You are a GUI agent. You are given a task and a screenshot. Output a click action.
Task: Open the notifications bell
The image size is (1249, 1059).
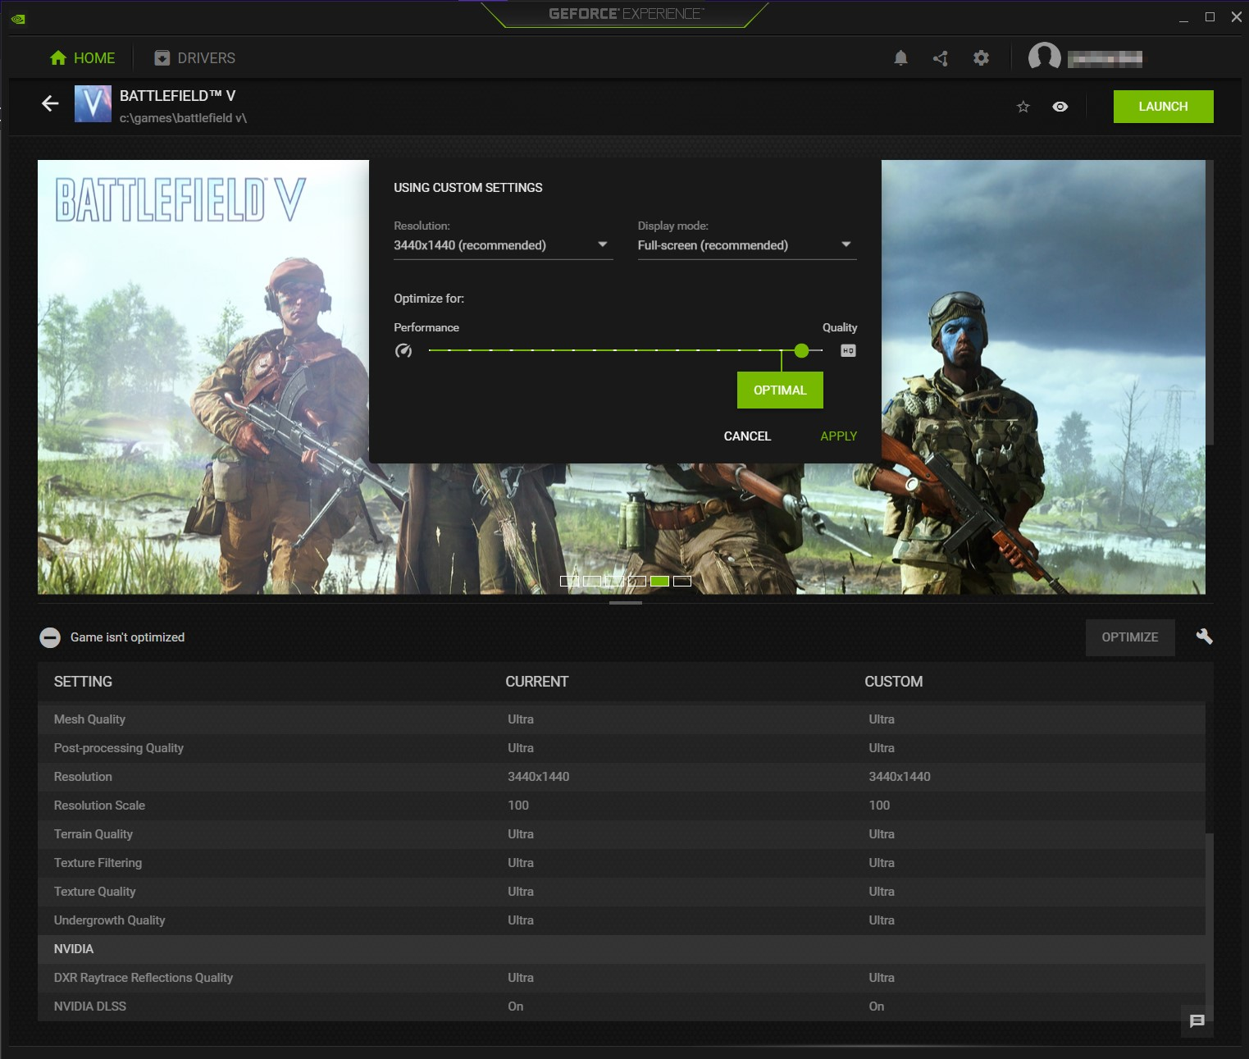(900, 58)
